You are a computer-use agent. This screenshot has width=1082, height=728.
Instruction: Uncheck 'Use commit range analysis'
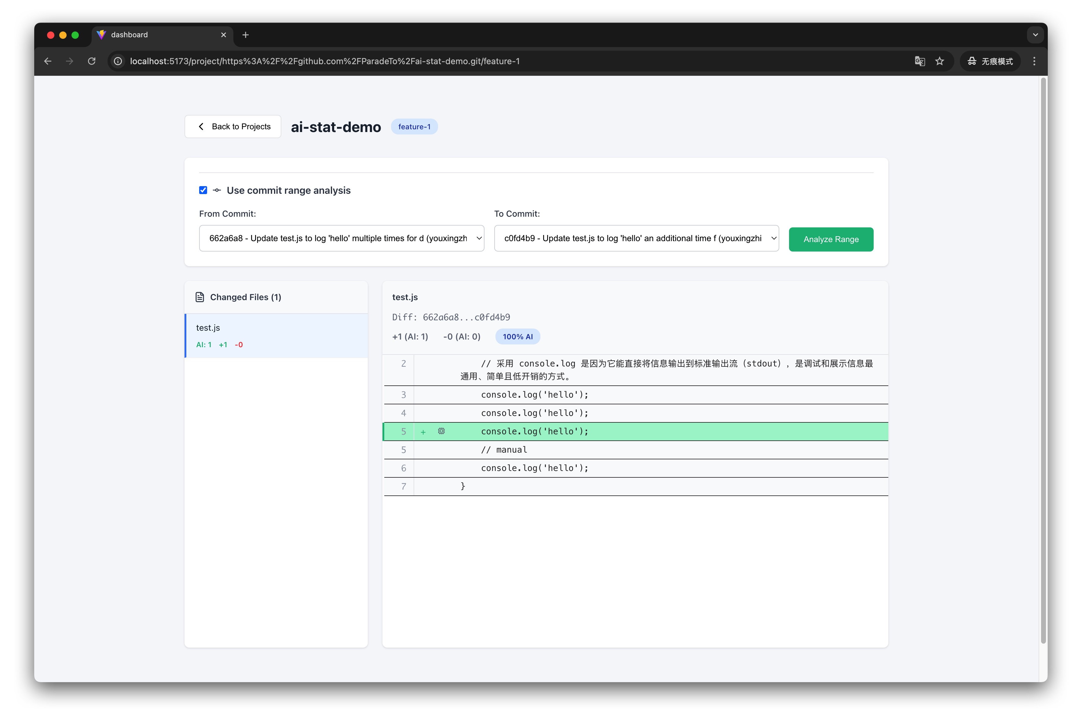tap(203, 190)
